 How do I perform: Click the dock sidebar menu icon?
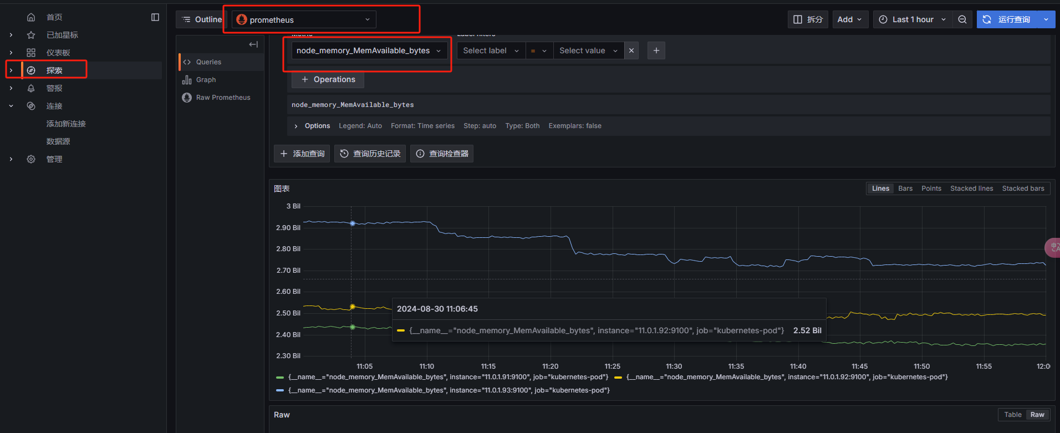pos(155,17)
